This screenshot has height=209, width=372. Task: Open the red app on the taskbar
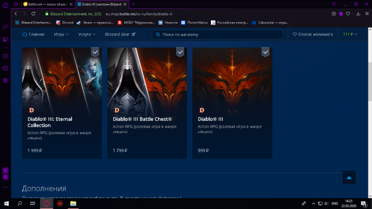click(x=60, y=203)
